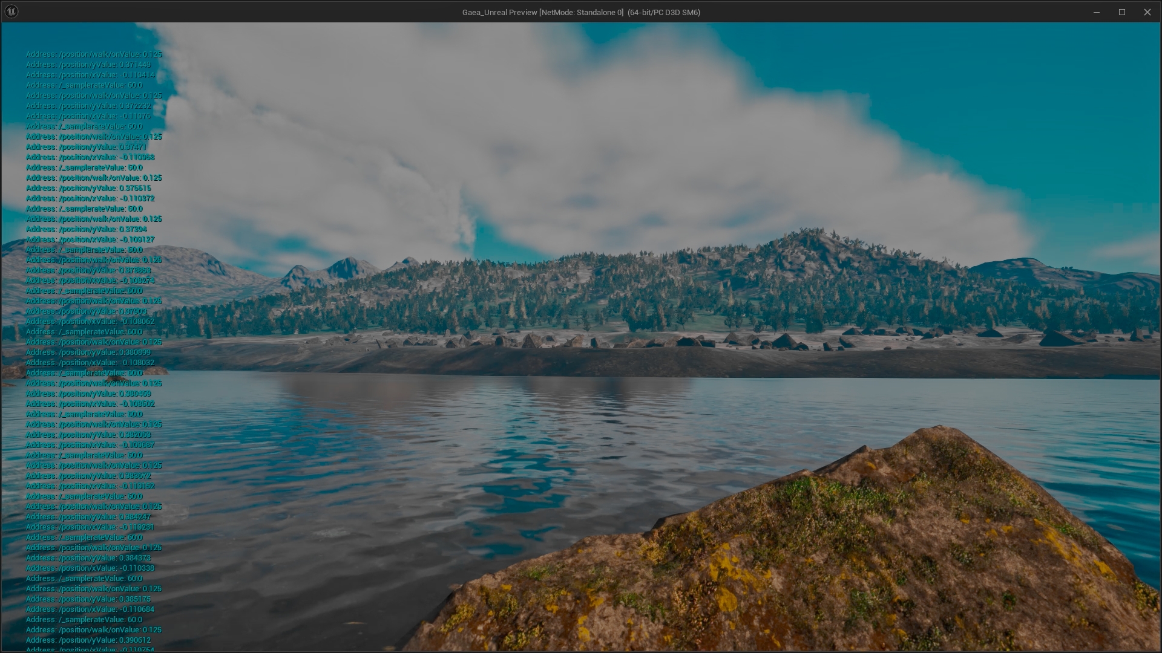Screen dimensions: 1162x653
Task: Click the yValue: 0.37394 debug line
Action: click(86, 229)
